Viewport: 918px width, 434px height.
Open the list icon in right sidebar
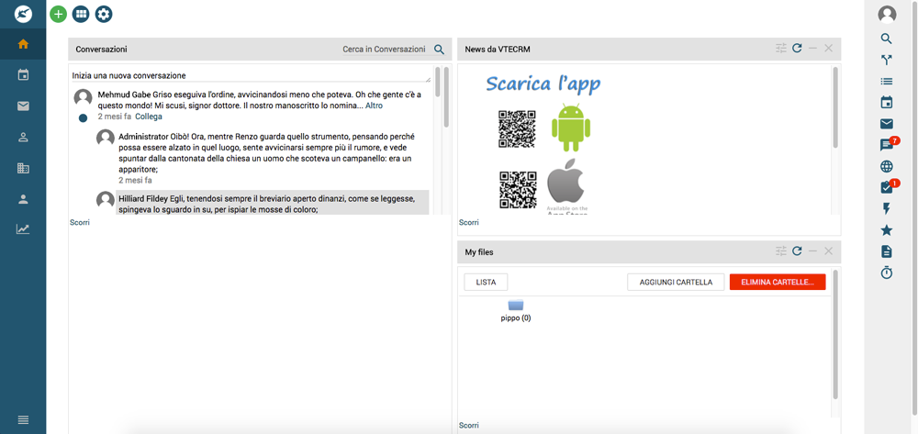point(887,82)
